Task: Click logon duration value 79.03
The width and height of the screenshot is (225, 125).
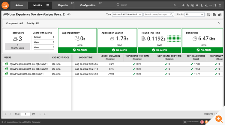Action: [111, 74]
